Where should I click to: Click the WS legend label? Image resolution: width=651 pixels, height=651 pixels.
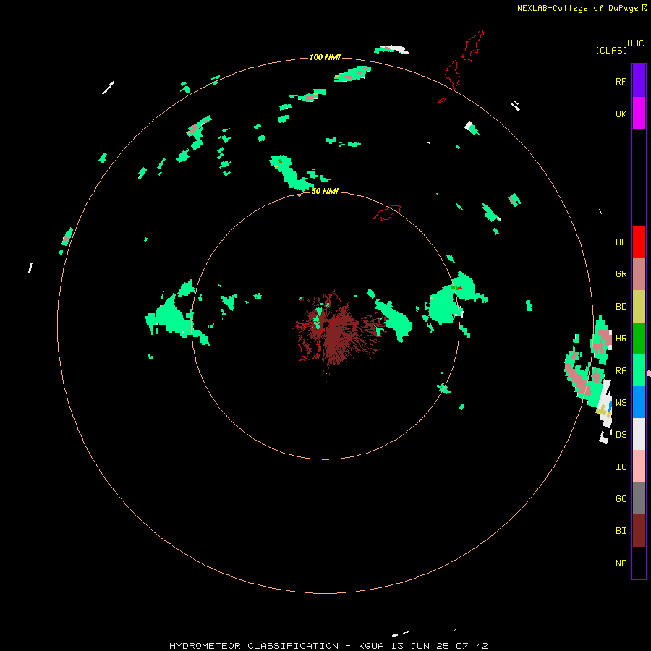pos(621,403)
